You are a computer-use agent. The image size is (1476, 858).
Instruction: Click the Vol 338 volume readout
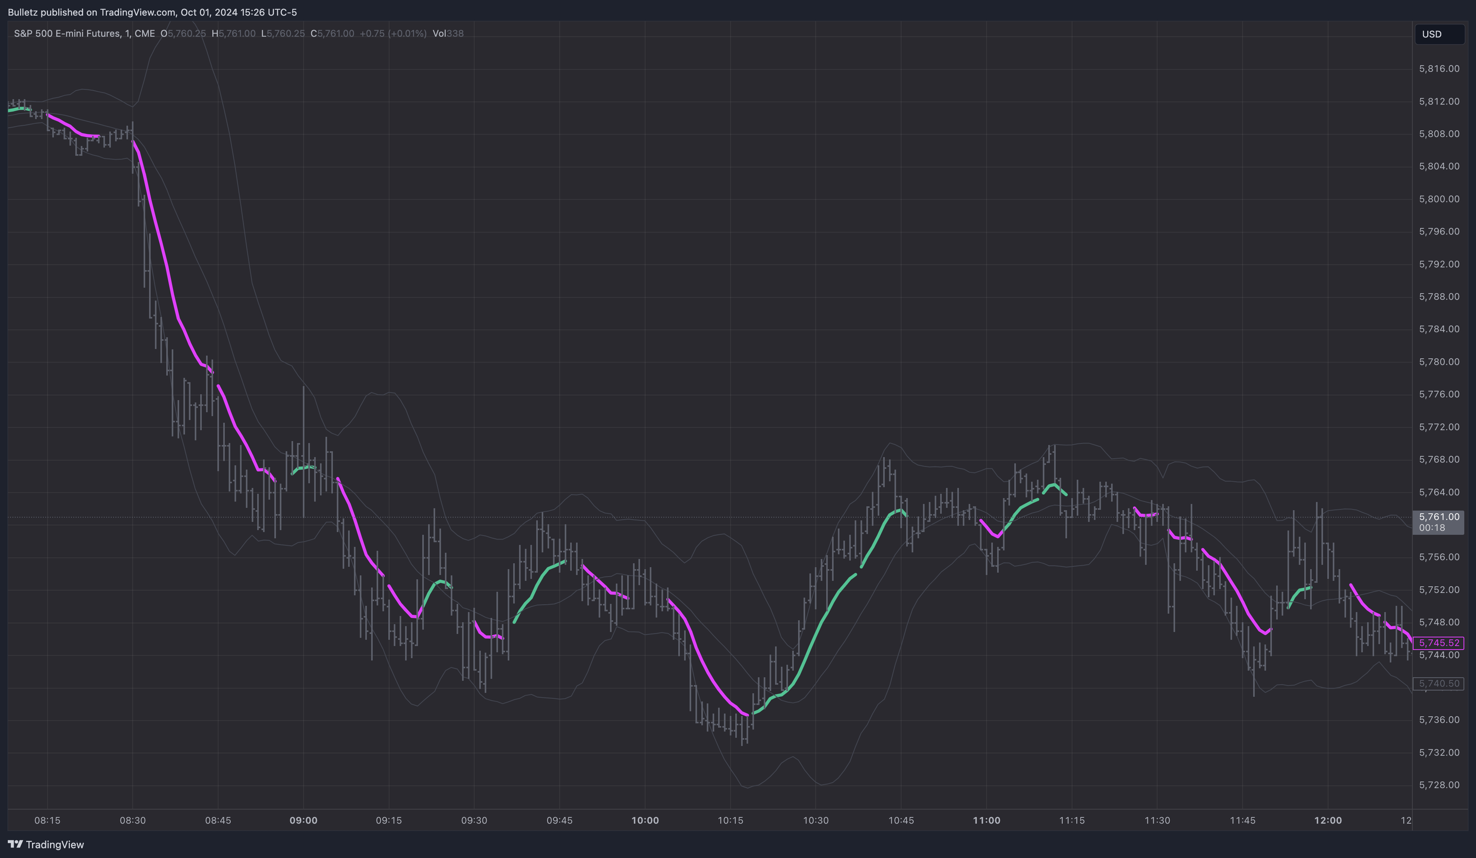(448, 34)
